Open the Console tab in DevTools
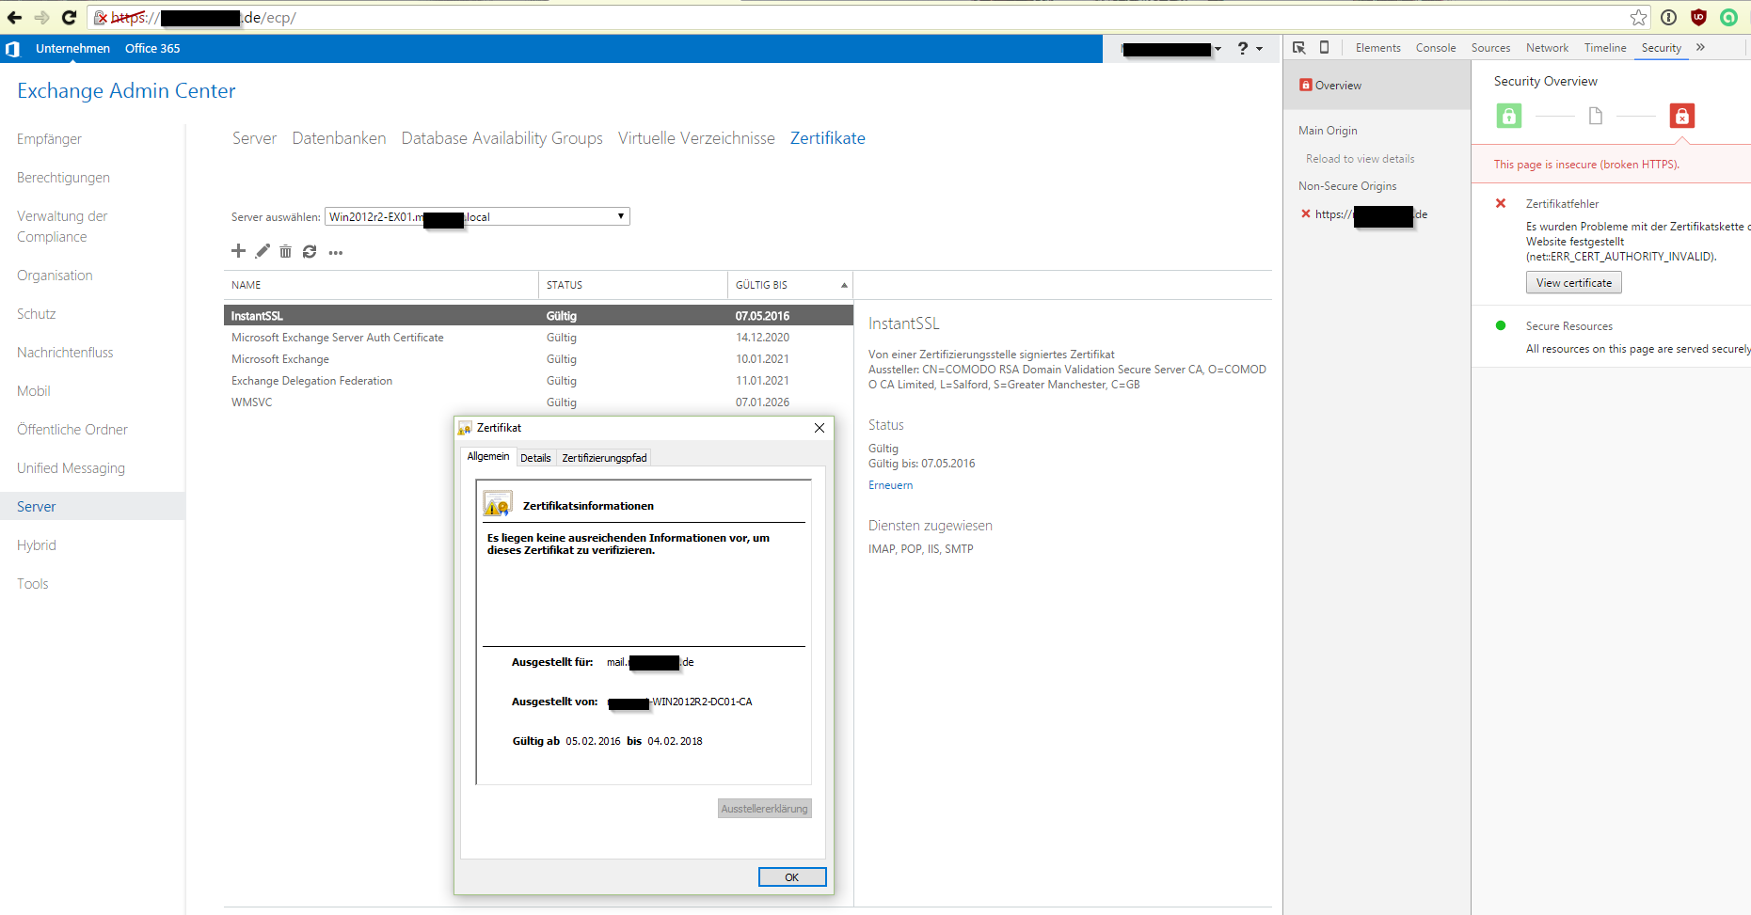The height and width of the screenshot is (915, 1751). [1436, 48]
